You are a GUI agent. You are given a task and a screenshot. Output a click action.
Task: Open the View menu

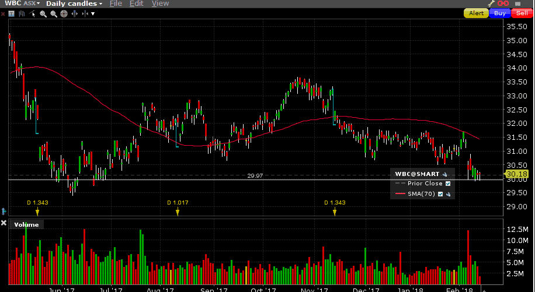(160, 3)
